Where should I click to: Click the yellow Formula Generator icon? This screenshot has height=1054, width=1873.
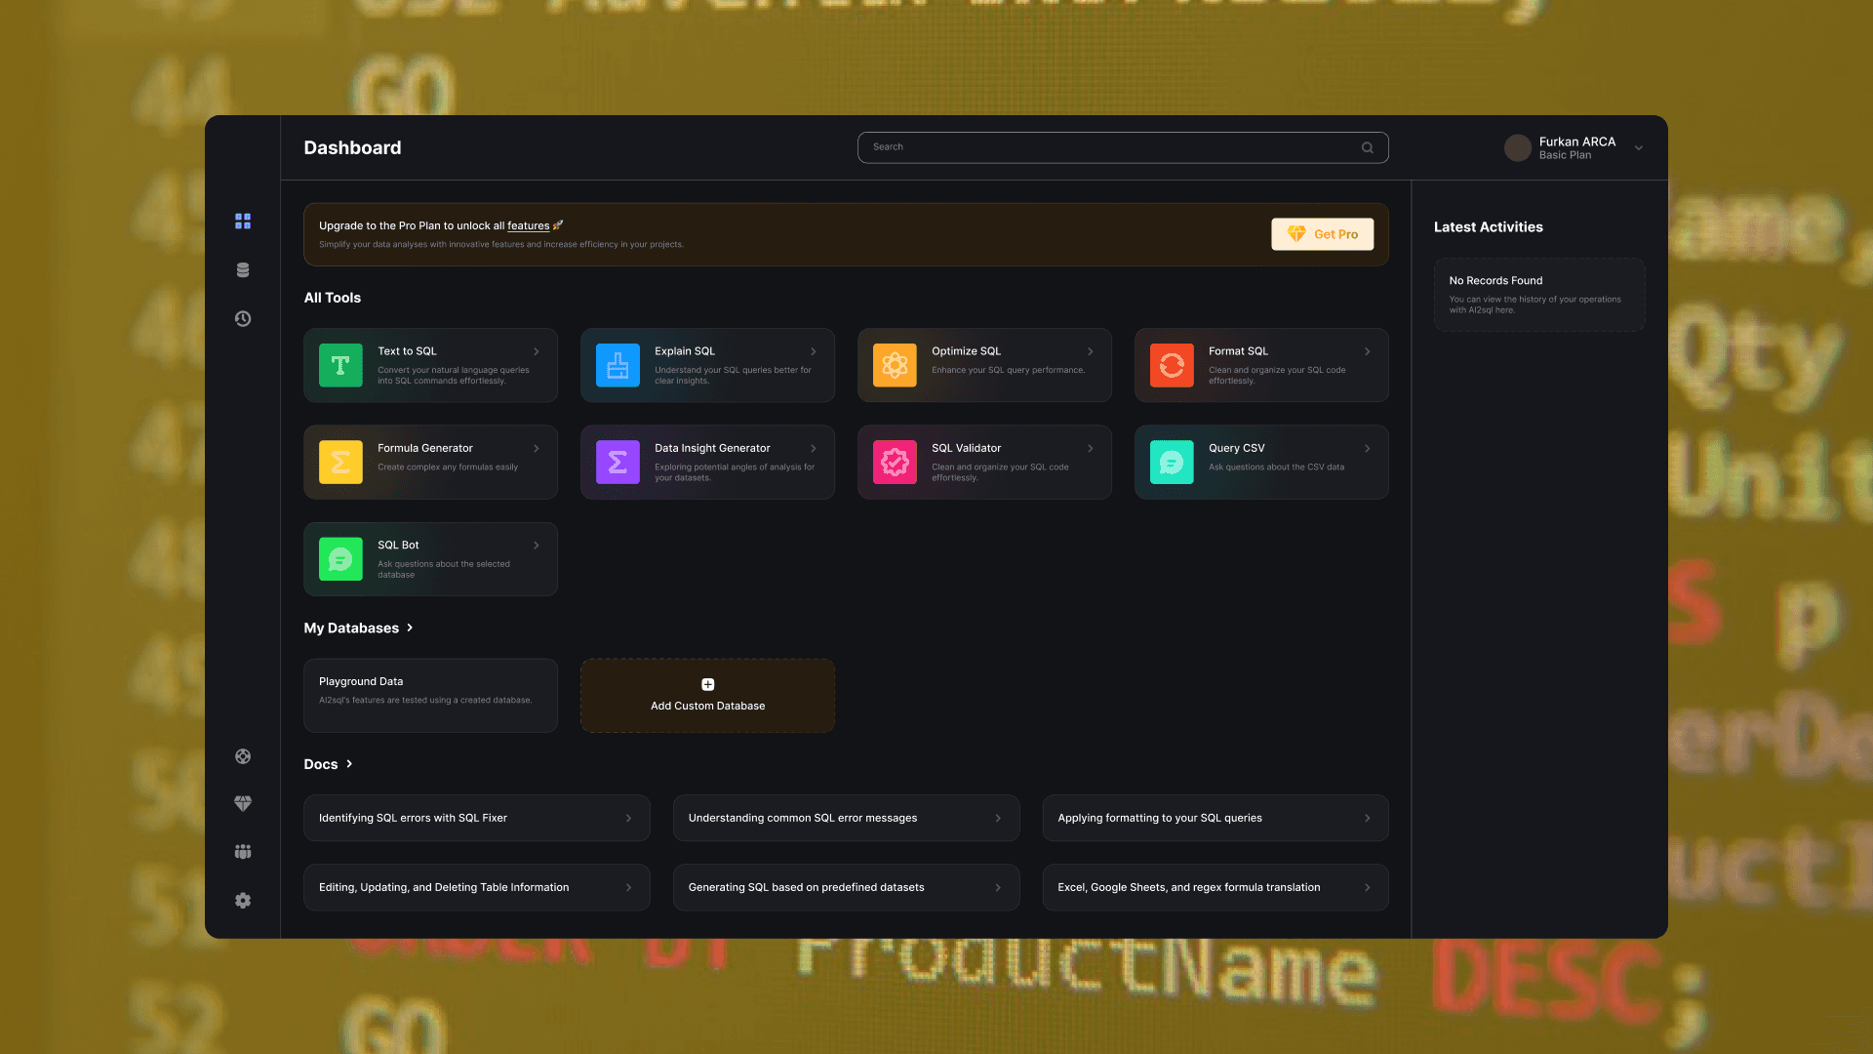click(340, 463)
